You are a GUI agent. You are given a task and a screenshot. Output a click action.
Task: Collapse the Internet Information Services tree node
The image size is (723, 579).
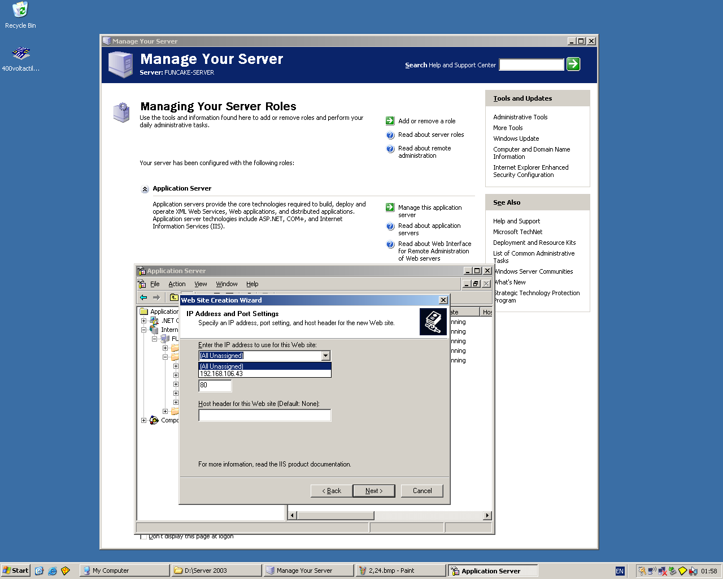143,330
